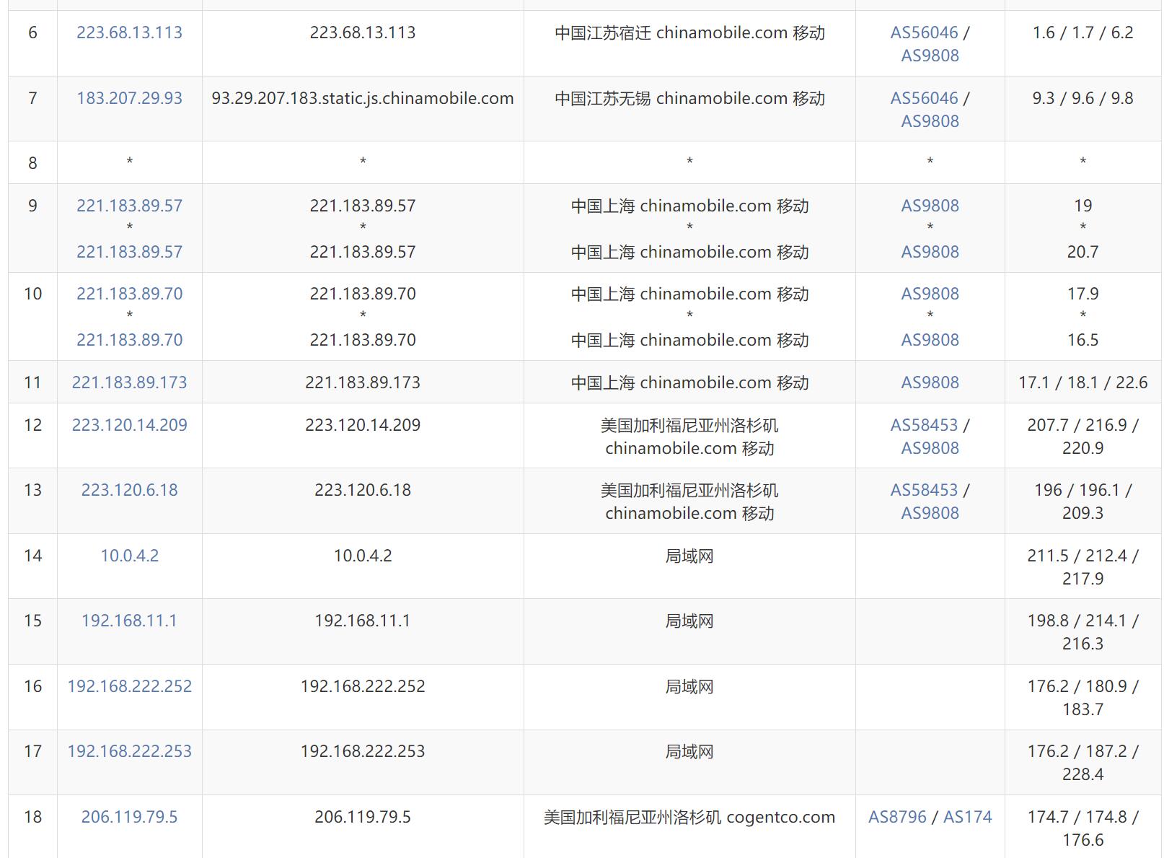Click AS9808 link in hop 11

coord(930,382)
